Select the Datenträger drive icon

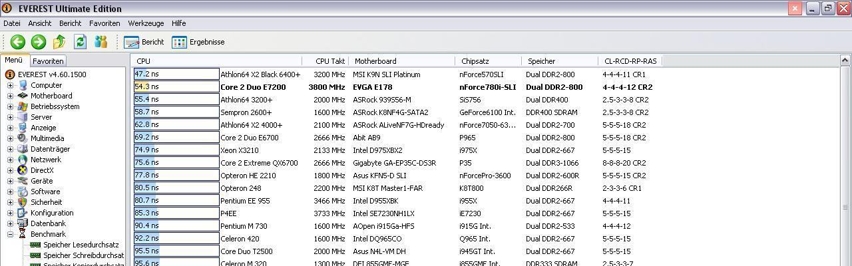click(23, 149)
